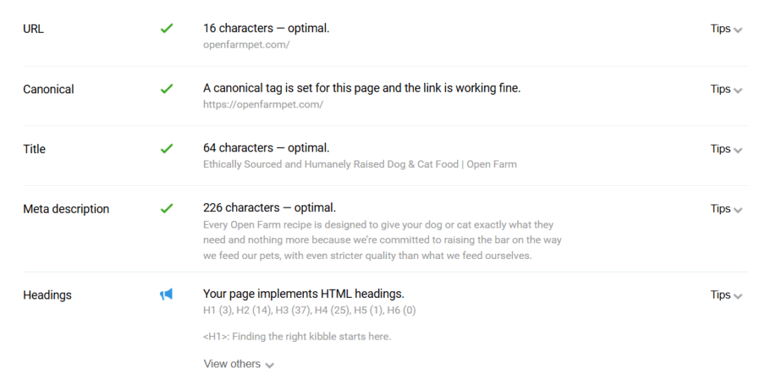Select the Headings row label
Image resolution: width=765 pixels, height=380 pixels.
(x=47, y=295)
